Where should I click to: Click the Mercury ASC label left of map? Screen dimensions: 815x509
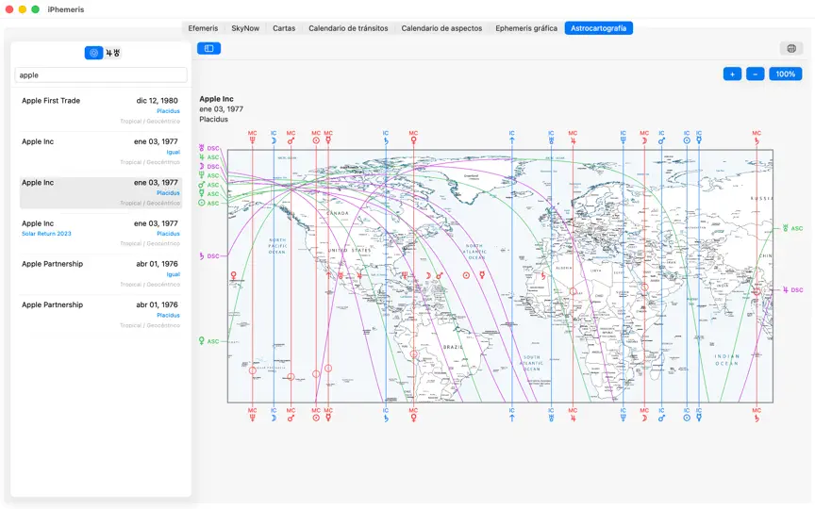(209, 194)
